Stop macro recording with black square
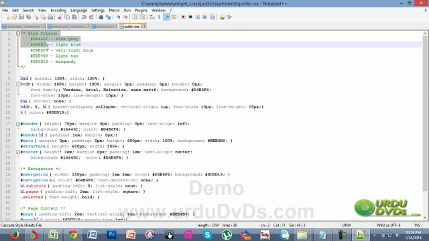This screenshot has height=241, width=429. coord(190,17)
